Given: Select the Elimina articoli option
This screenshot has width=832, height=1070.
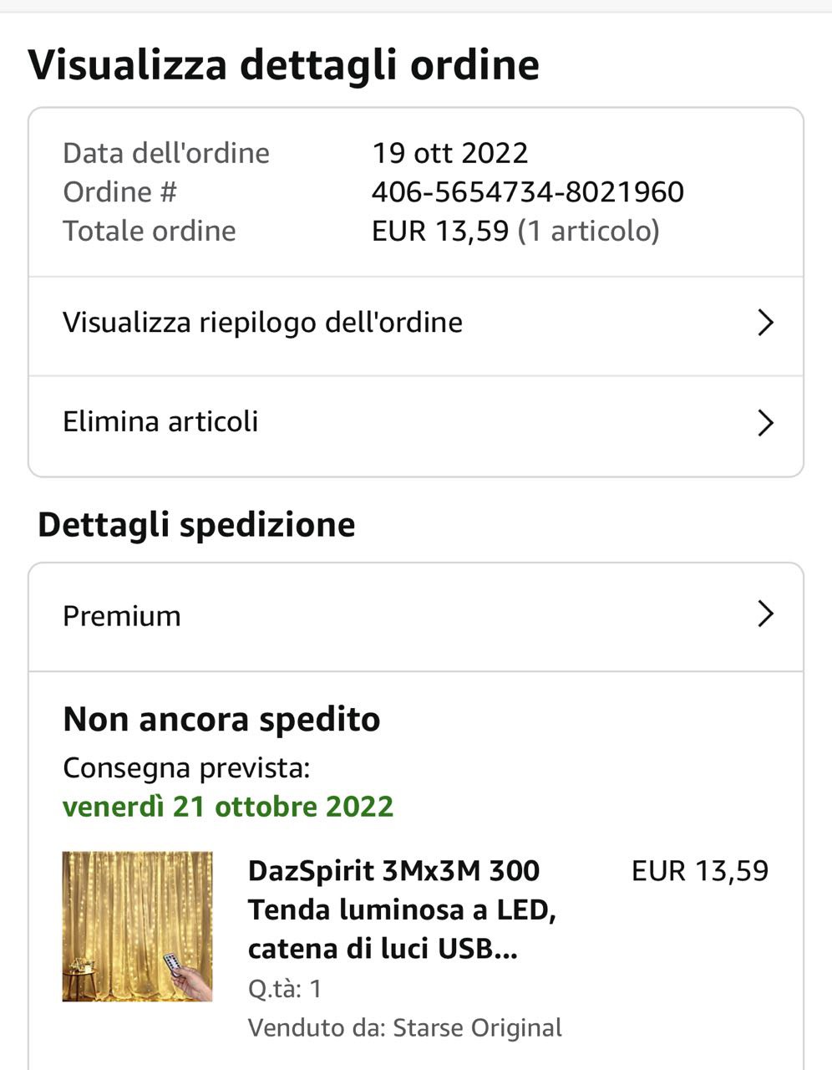Looking at the screenshot, I should tap(416, 426).
